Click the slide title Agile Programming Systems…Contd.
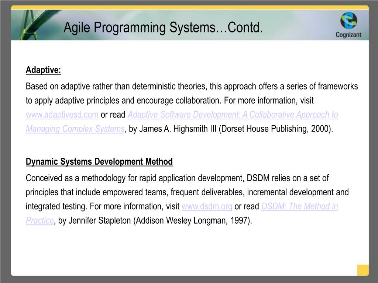 coord(163,27)
